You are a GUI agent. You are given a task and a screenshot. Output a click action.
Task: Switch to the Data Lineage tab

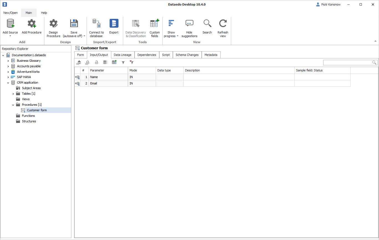click(x=122, y=55)
